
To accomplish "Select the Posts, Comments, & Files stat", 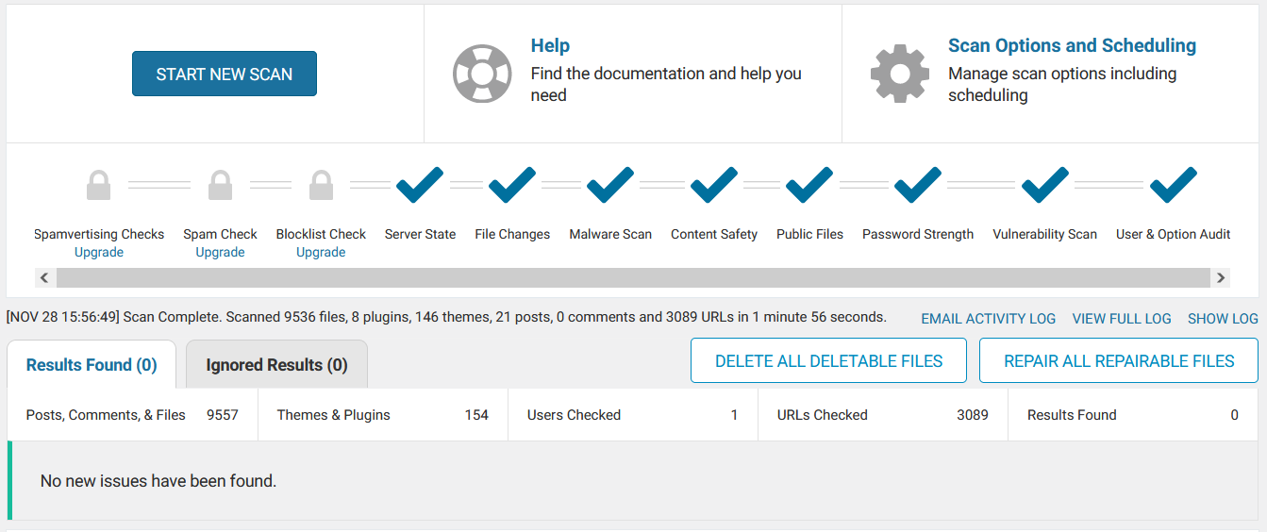I will click(132, 415).
